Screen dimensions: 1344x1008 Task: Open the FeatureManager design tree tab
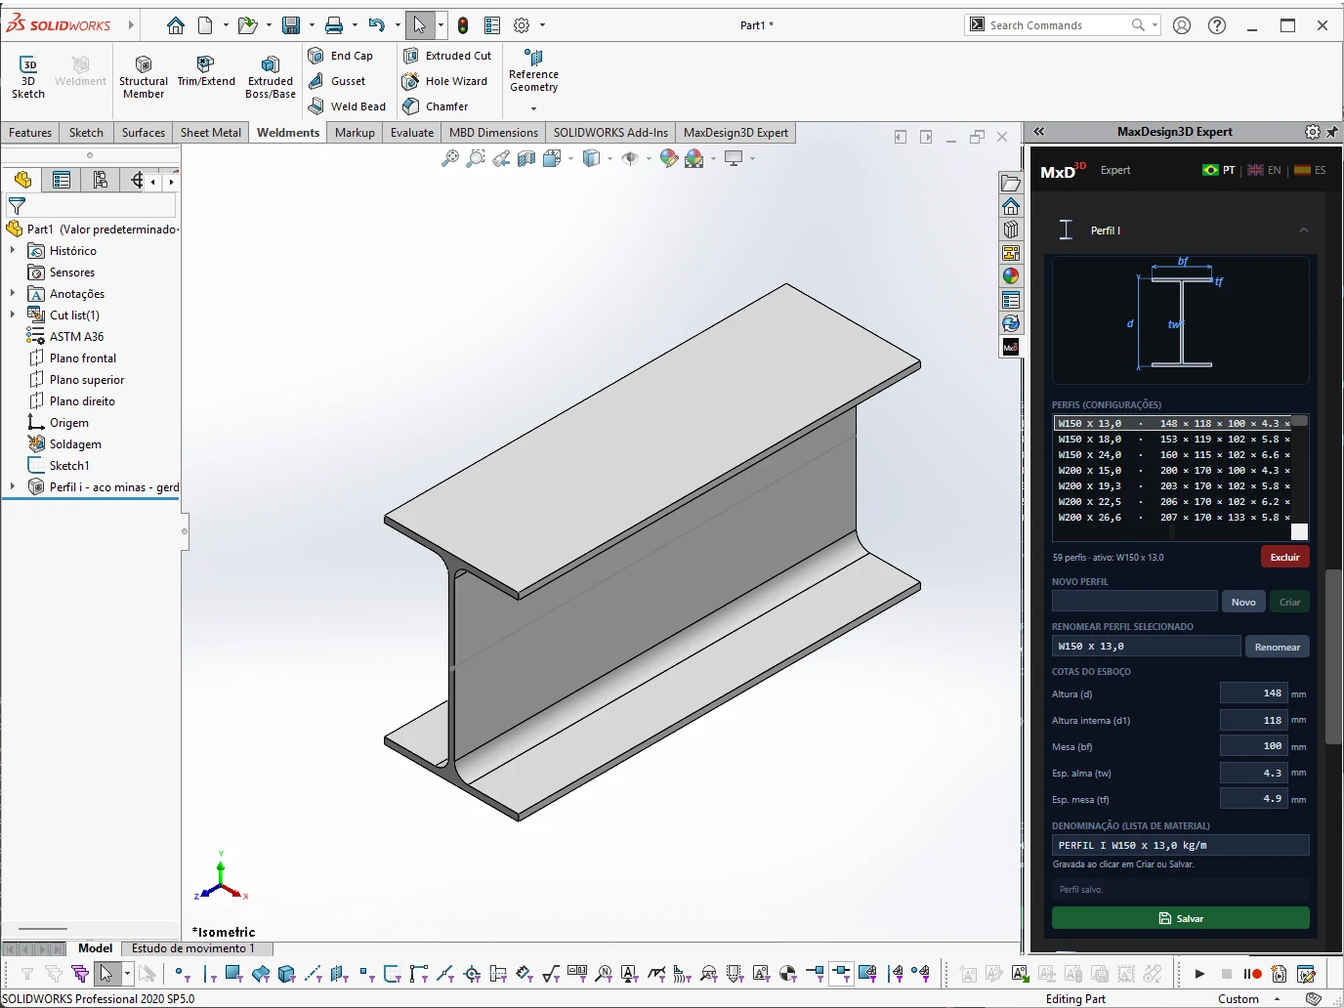click(x=23, y=180)
